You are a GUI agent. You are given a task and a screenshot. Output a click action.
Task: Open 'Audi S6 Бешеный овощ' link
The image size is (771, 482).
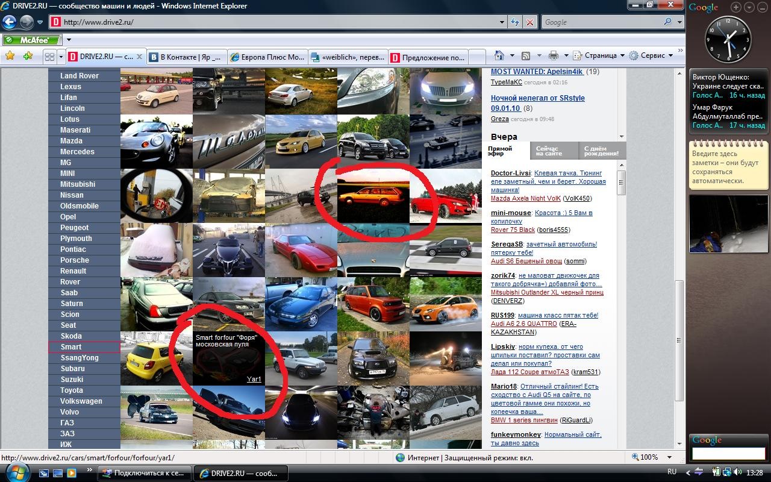pyautogui.click(x=526, y=261)
